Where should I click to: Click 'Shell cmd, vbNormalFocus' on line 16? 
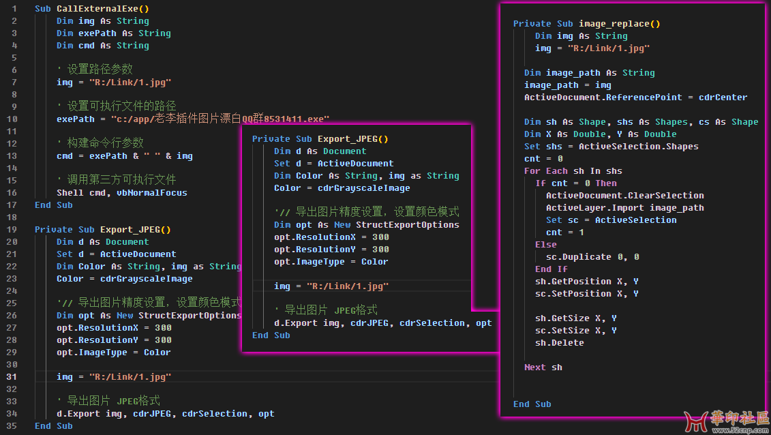[122, 193]
